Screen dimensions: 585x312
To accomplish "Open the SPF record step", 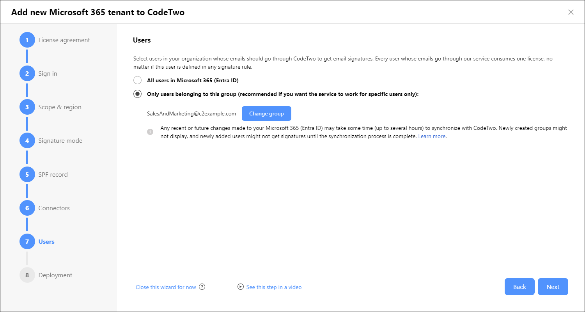I will [53, 175].
